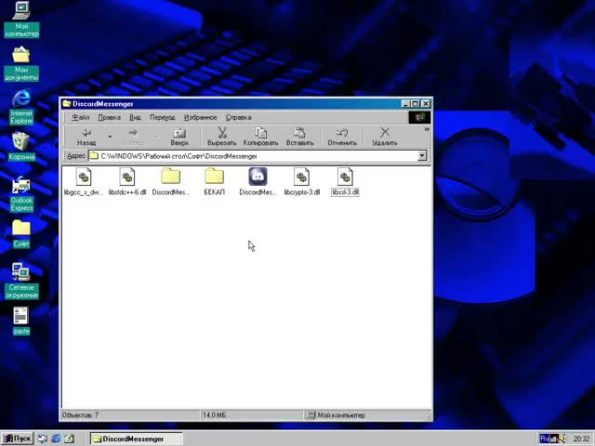
Task: Click the Копировать (Copy) toolbar icon
Action: pyautogui.click(x=260, y=137)
